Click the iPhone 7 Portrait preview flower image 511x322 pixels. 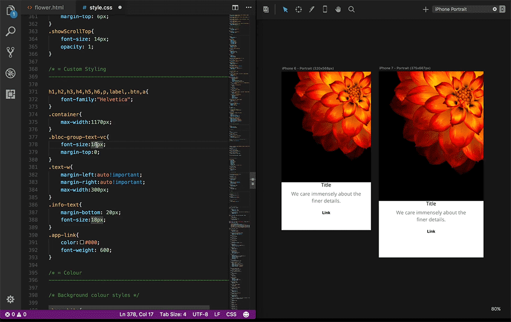point(431,136)
